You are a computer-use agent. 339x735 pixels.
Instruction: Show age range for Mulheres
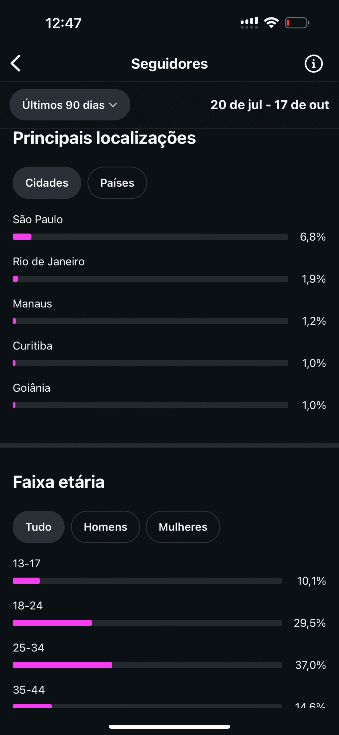183,527
